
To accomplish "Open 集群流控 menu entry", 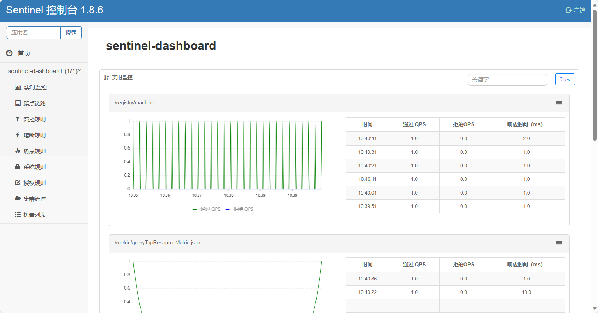I will (35, 199).
